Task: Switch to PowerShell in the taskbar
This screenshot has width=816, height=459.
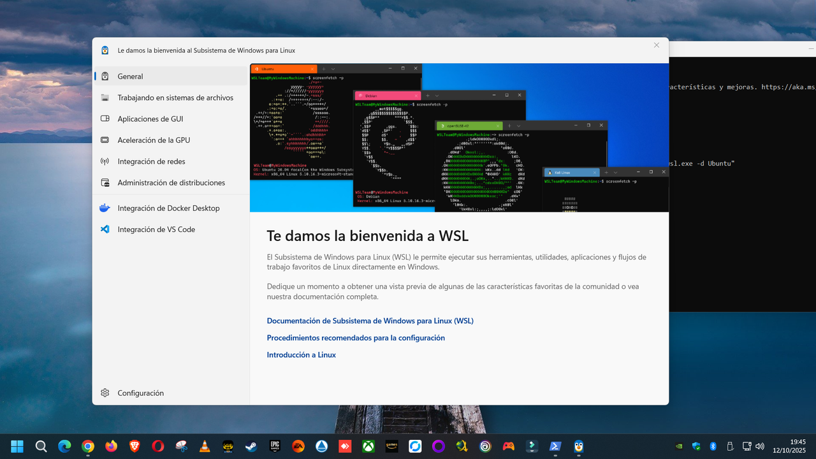Action: pyautogui.click(x=555, y=446)
